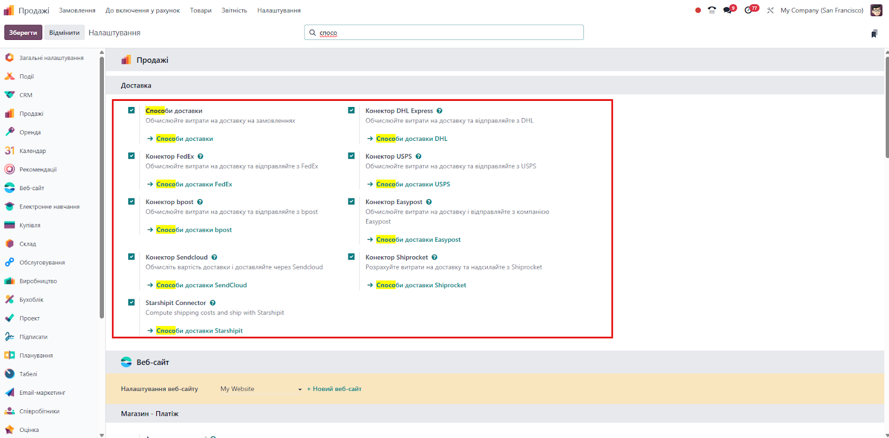The height and width of the screenshot is (438, 889).
Task: Open the My Website dropdown
Action: [261, 389]
